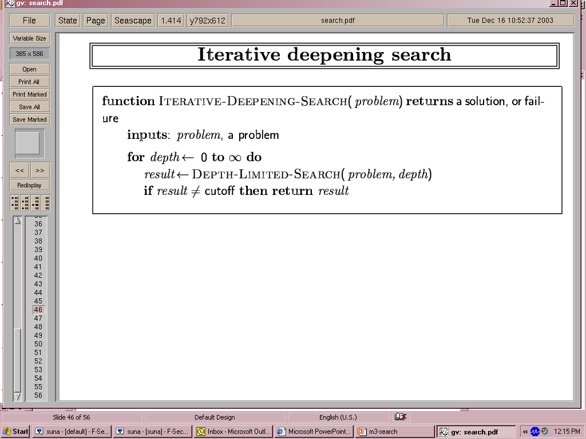Click the fourth page-marking icon (unmark all)

pyautogui.click(x=45, y=203)
